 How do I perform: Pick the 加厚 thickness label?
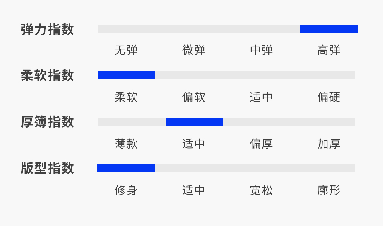329,144
